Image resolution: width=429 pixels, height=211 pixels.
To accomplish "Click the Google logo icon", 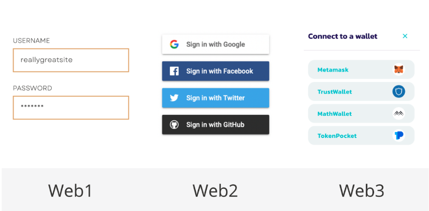I will point(174,44).
